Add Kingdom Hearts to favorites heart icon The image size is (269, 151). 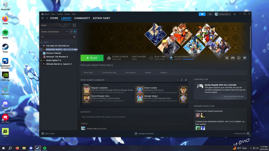pos(245,58)
